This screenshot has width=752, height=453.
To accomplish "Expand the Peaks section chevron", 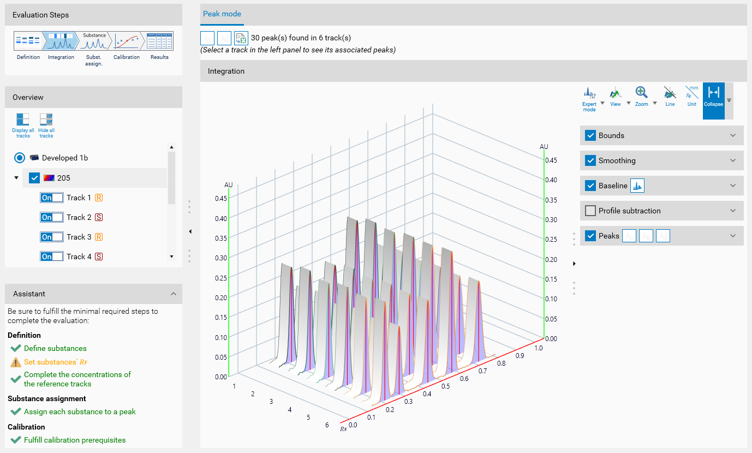I will point(733,236).
